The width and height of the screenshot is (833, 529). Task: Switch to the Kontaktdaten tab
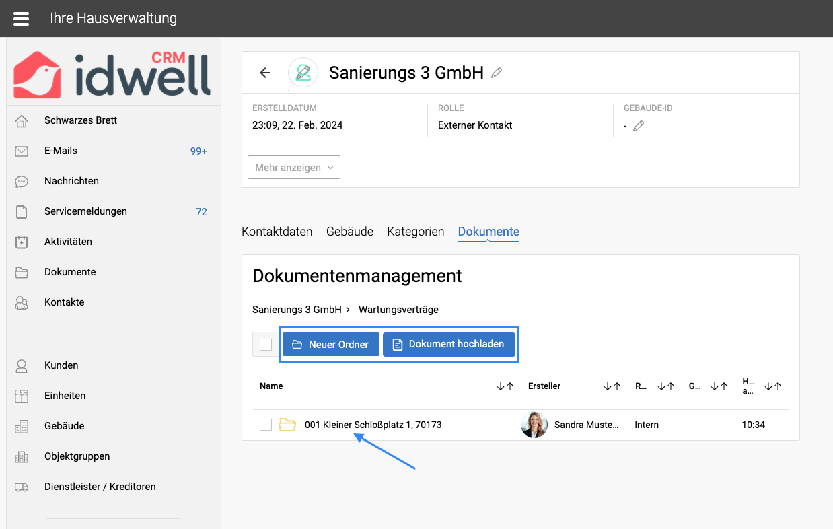277,232
